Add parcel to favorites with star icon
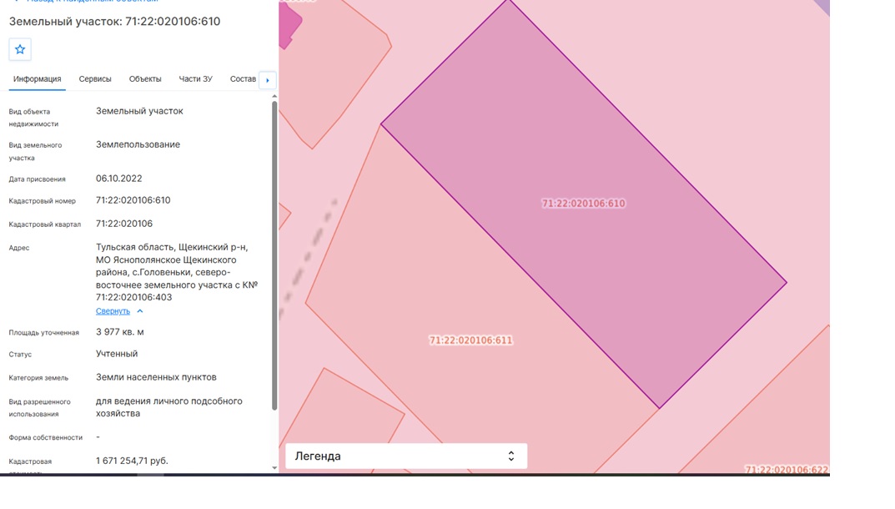Screen dimensions: 895x509 [x=20, y=50]
